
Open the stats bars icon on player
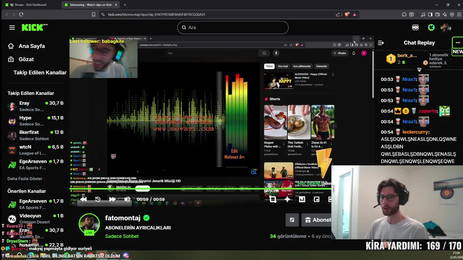pyautogui.click(x=302, y=199)
